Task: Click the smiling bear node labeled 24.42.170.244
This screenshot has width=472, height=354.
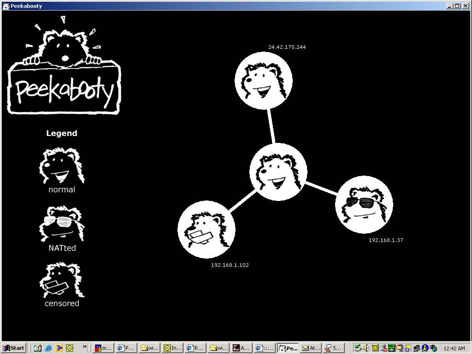Action: 263,80
